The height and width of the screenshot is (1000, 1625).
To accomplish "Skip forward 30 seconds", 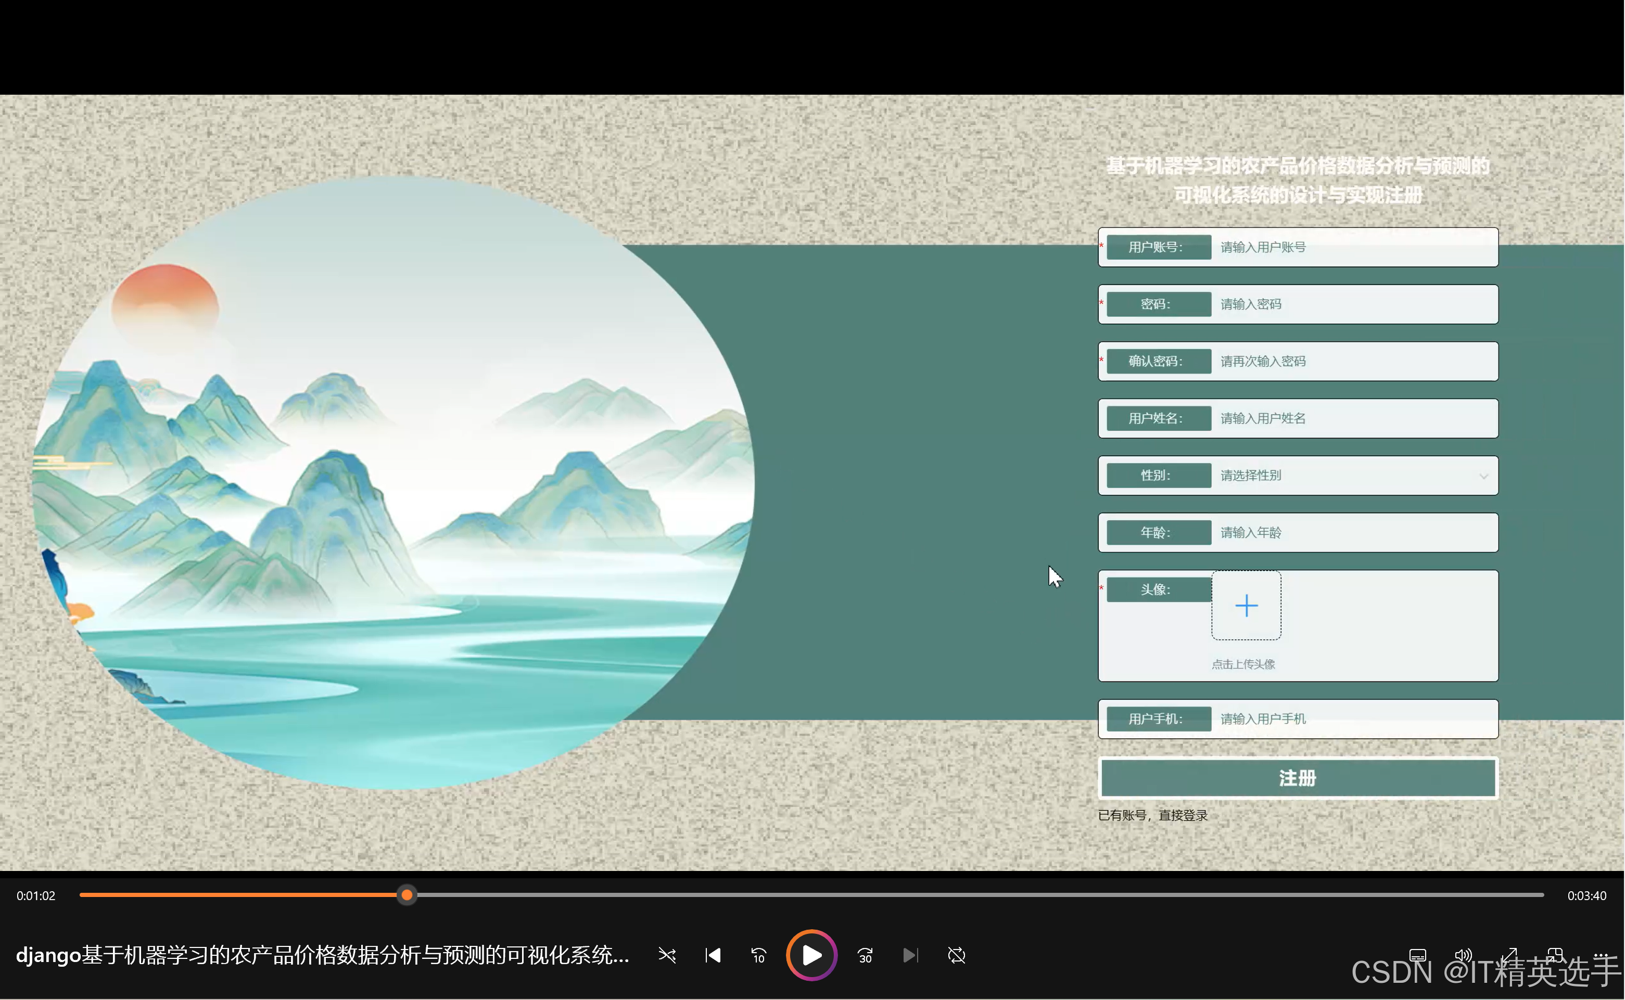I will [x=865, y=955].
